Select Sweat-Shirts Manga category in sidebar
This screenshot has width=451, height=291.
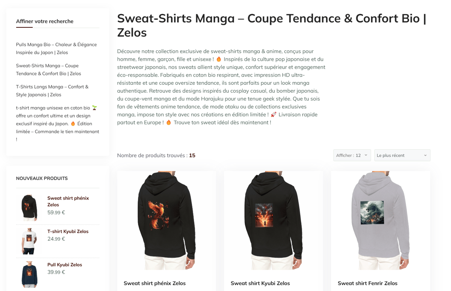click(x=48, y=69)
